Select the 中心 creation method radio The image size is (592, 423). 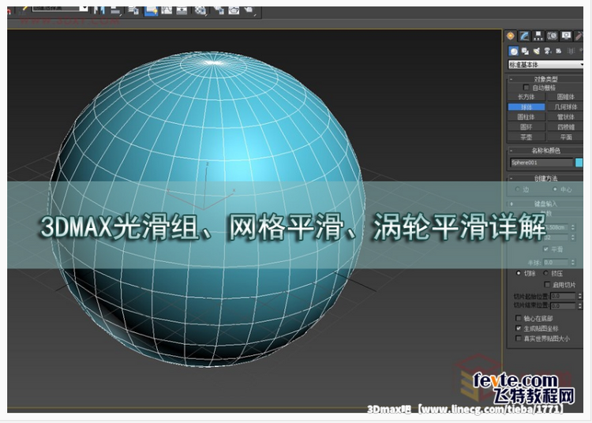[x=554, y=189]
